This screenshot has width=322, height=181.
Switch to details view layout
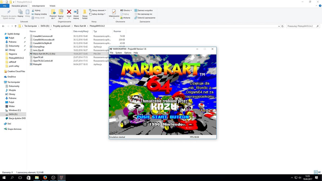[316, 172]
